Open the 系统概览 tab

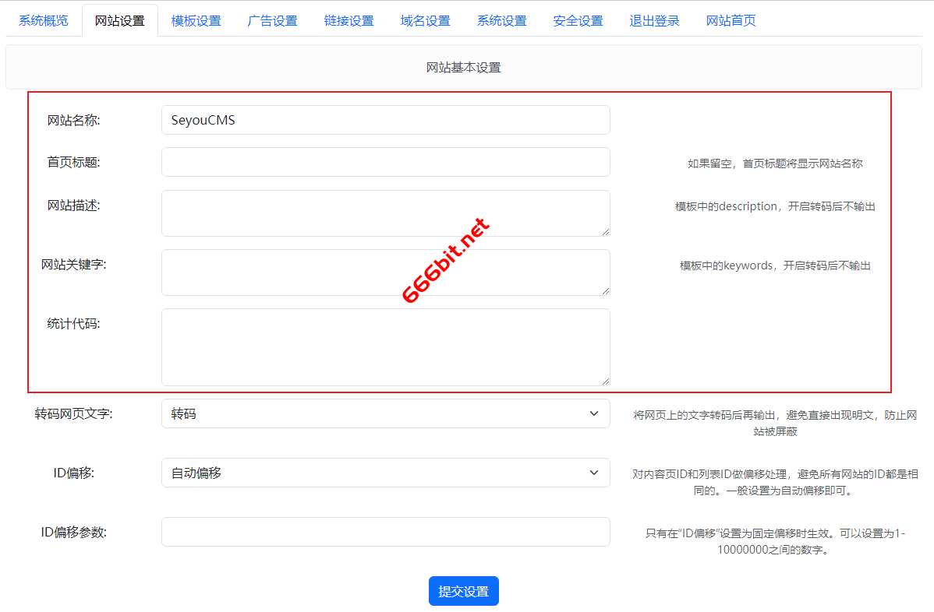pos(43,21)
